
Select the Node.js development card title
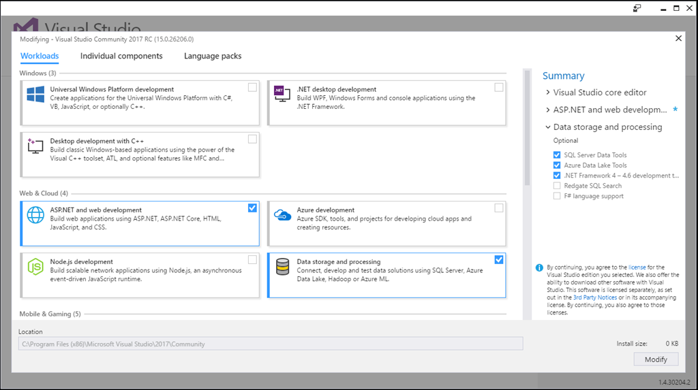82,262
